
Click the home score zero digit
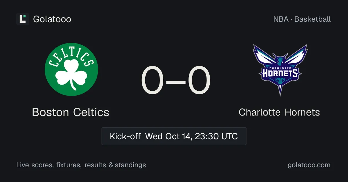click(x=153, y=81)
